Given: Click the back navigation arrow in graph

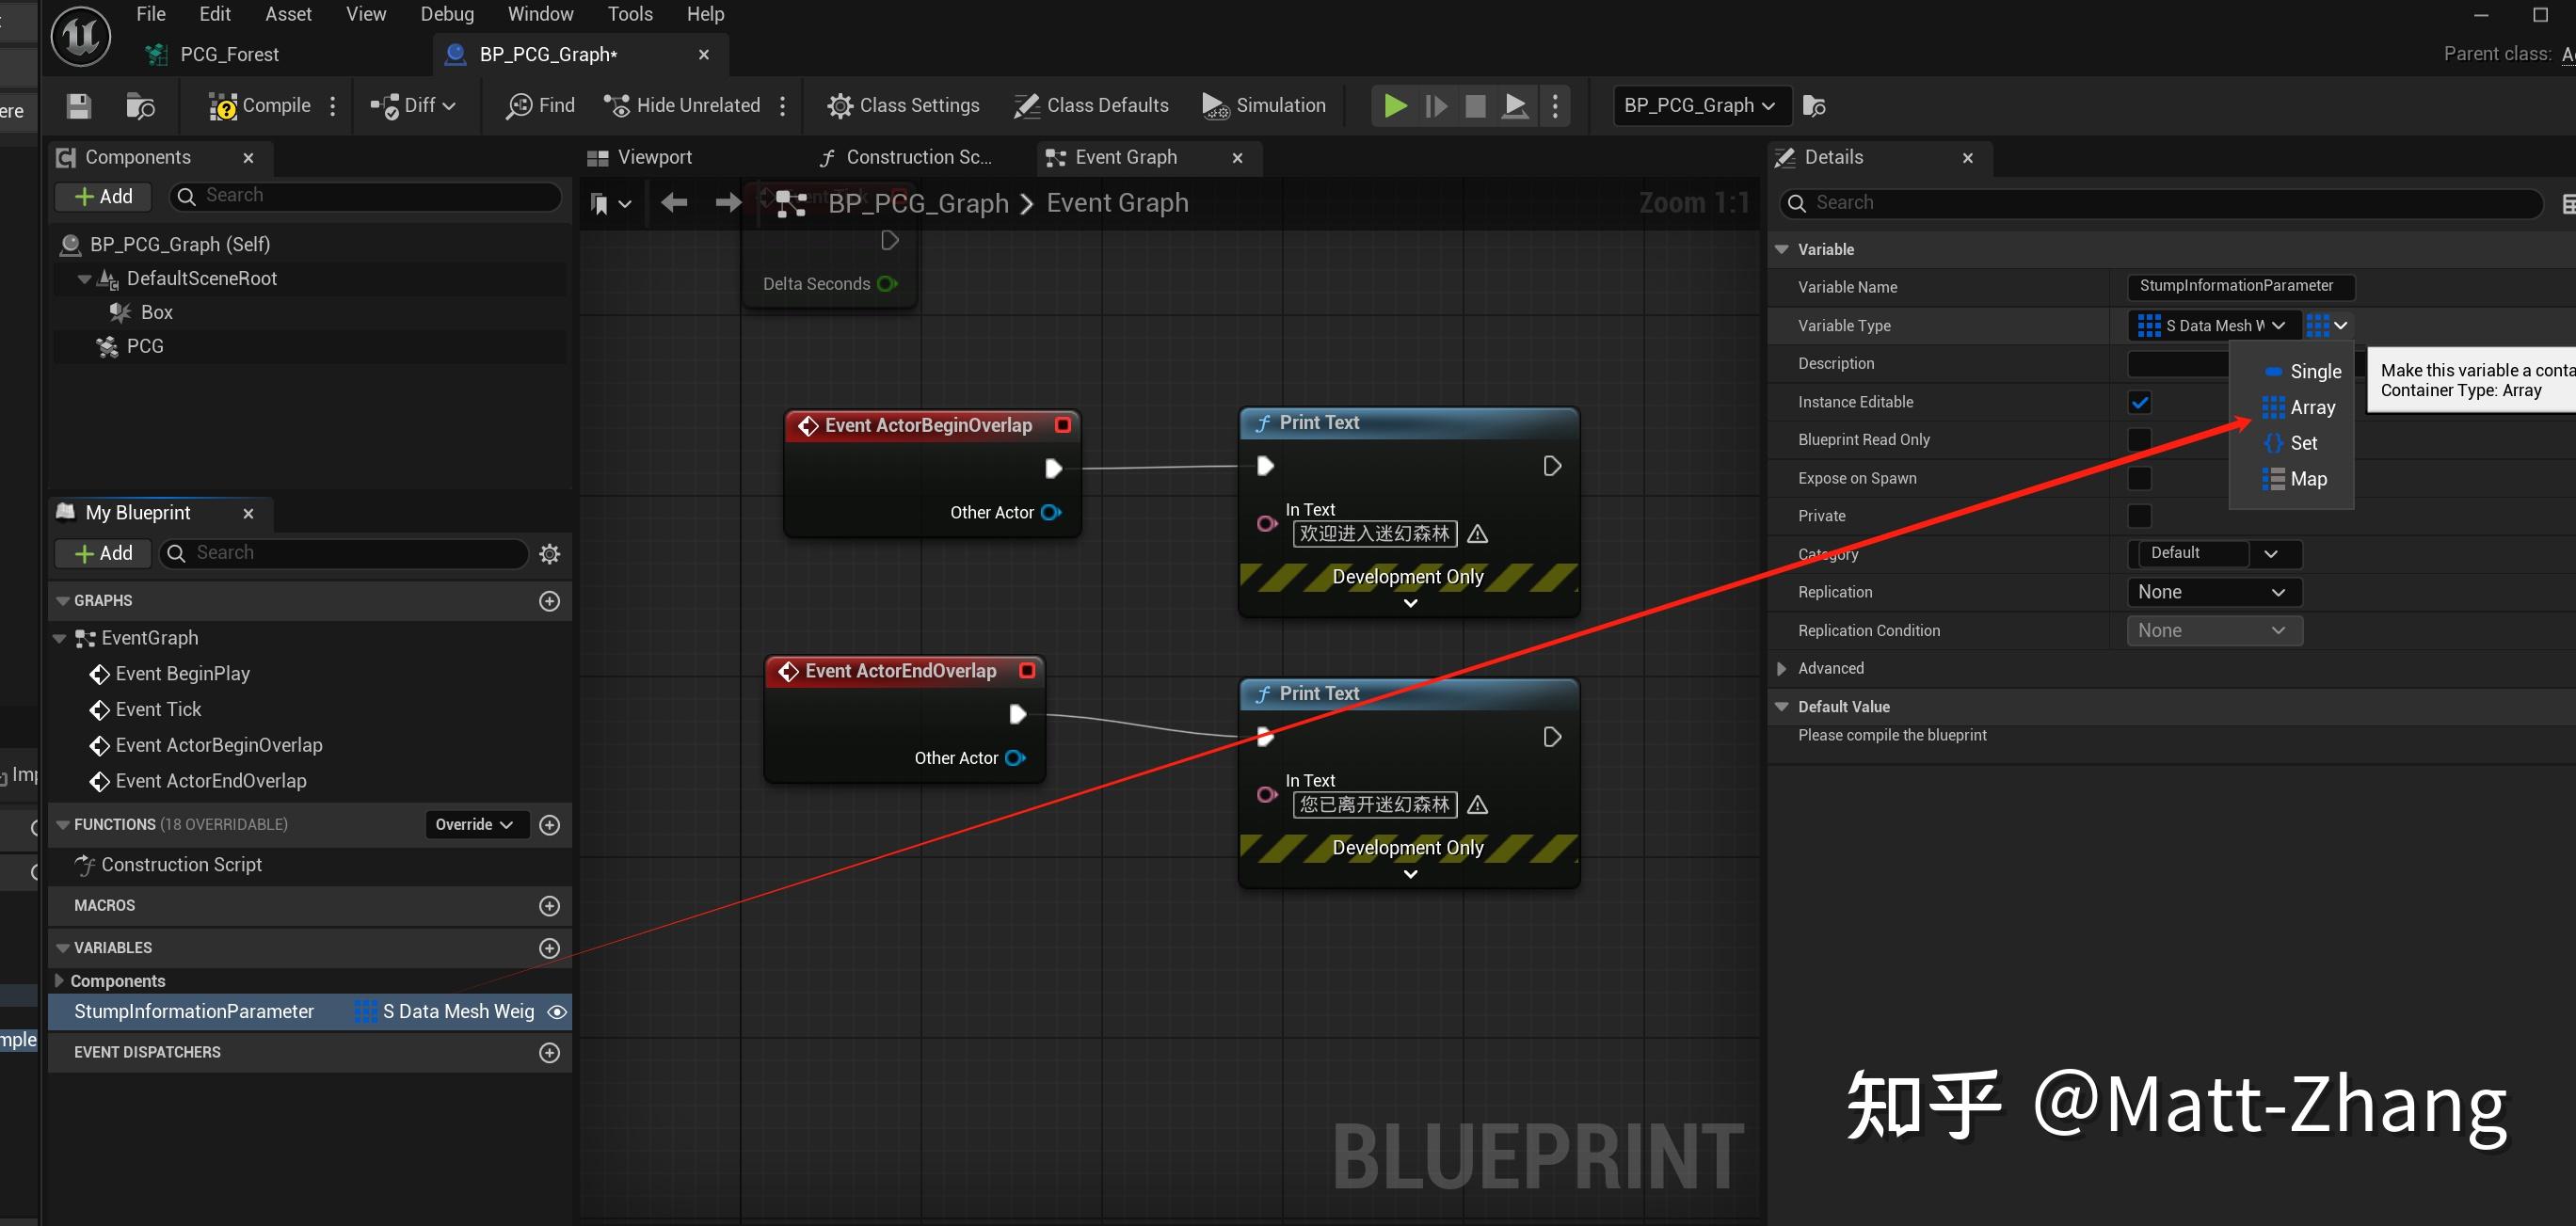Looking at the screenshot, I should [674, 203].
